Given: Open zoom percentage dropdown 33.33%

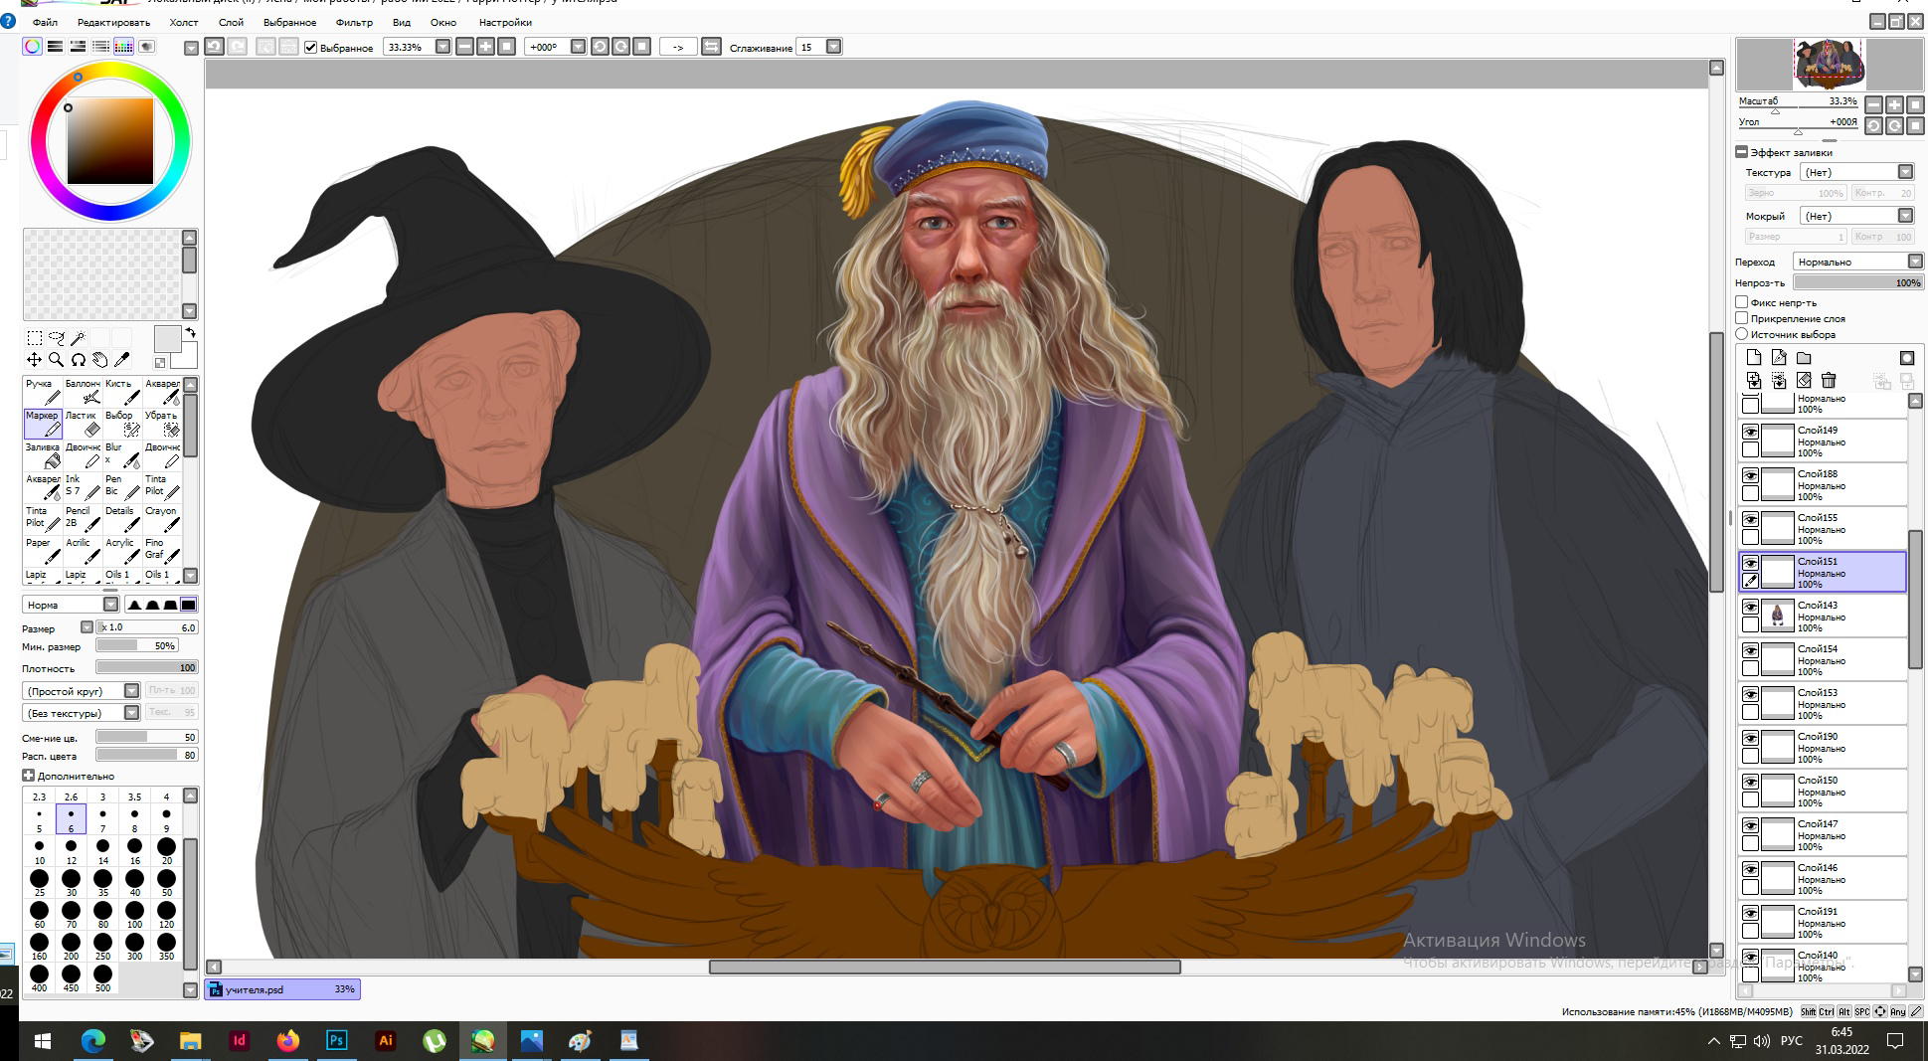Looking at the screenshot, I should (442, 47).
